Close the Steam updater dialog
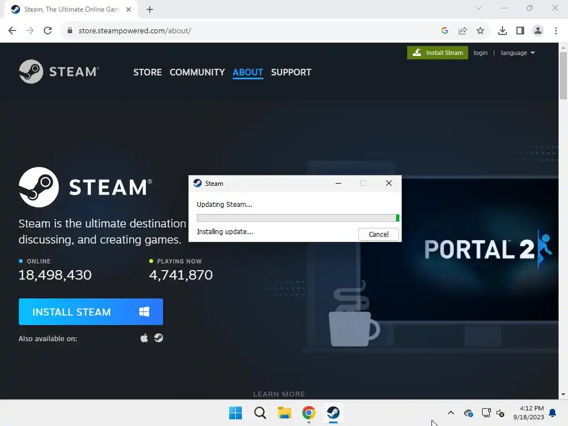This screenshot has height=426, width=568. tap(389, 183)
